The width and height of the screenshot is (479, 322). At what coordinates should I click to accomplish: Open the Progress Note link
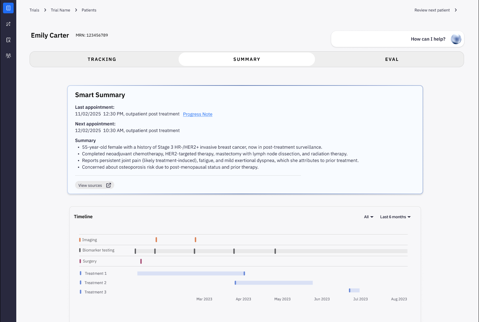coord(197,114)
